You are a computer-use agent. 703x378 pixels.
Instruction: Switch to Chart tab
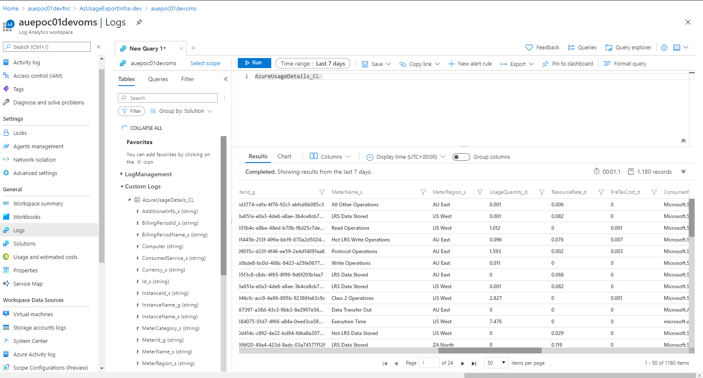284,156
